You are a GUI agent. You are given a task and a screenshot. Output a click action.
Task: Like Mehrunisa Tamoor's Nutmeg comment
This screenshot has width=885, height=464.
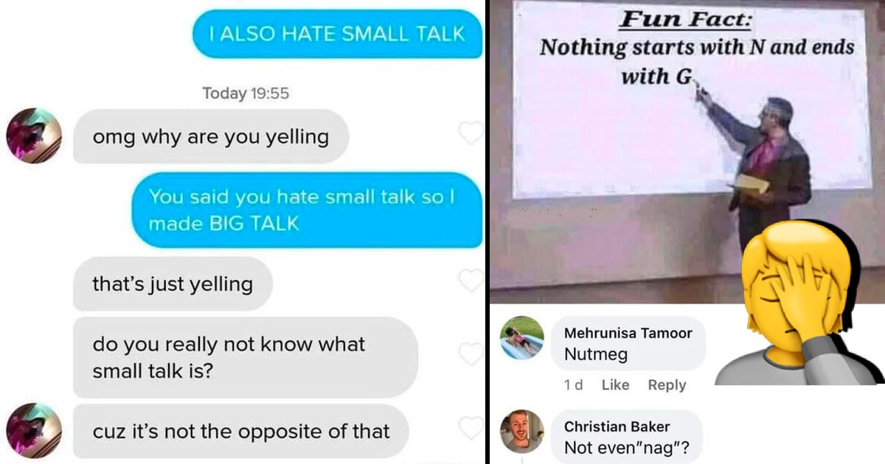[x=615, y=385]
